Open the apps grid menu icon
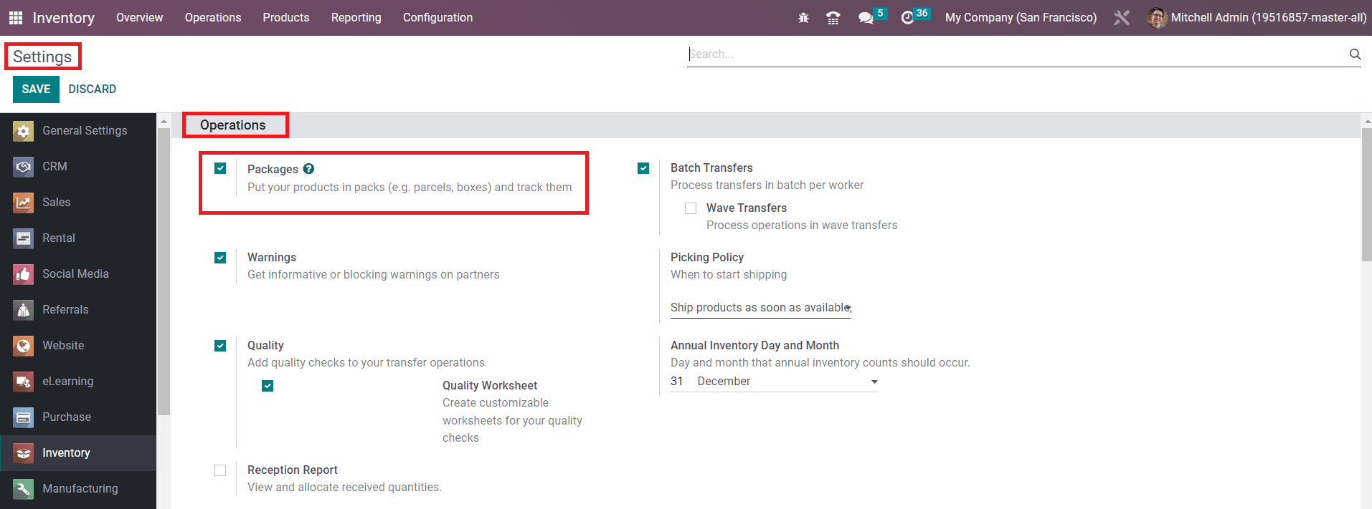This screenshot has height=509, width=1372. point(15,18)
